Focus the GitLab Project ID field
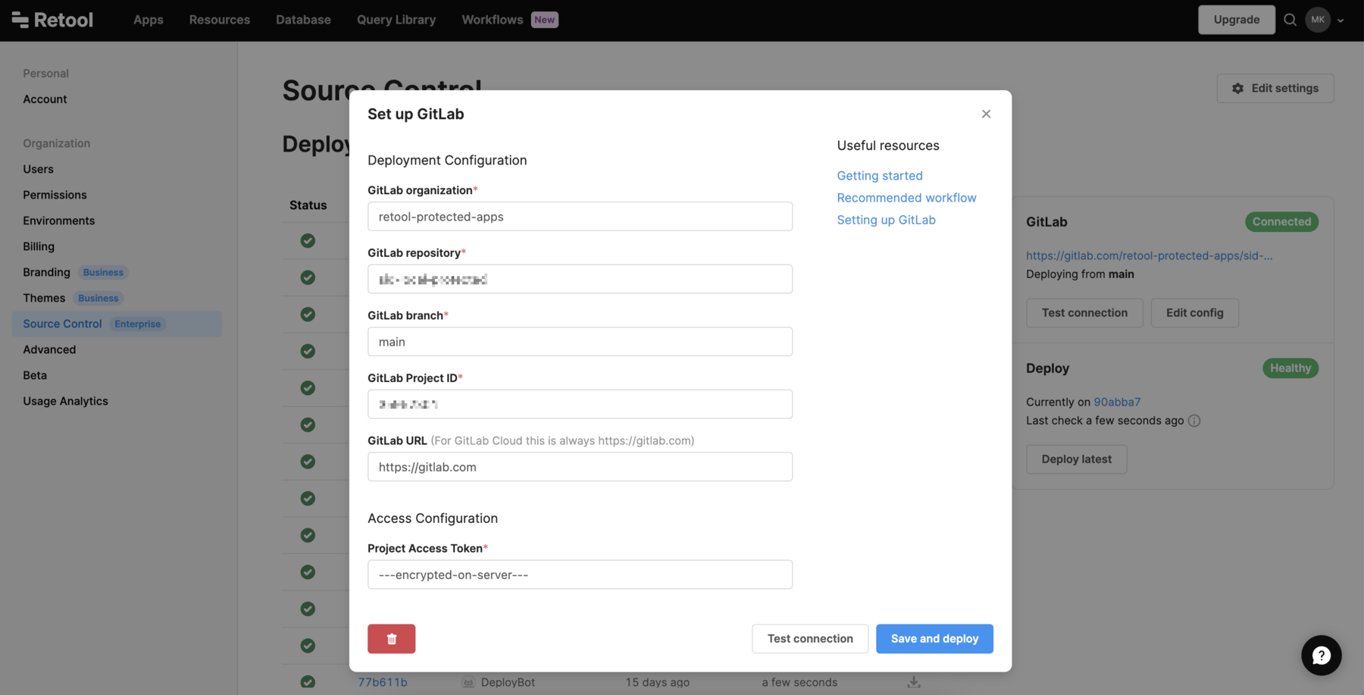1364x695 pixels. click(x=580, y=405)
